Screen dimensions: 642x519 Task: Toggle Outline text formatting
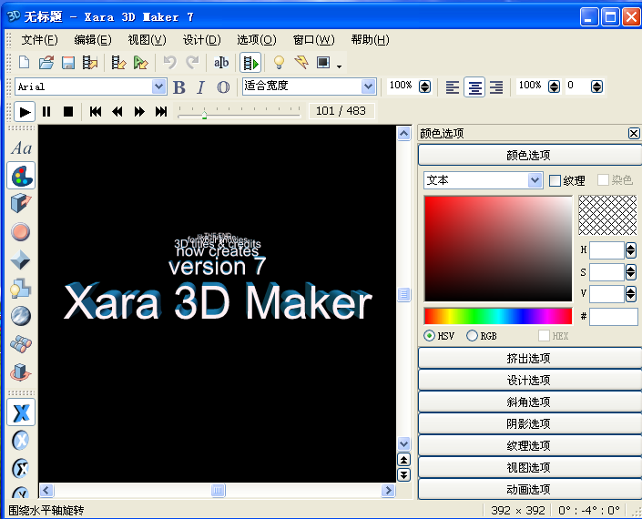(223, 87)
